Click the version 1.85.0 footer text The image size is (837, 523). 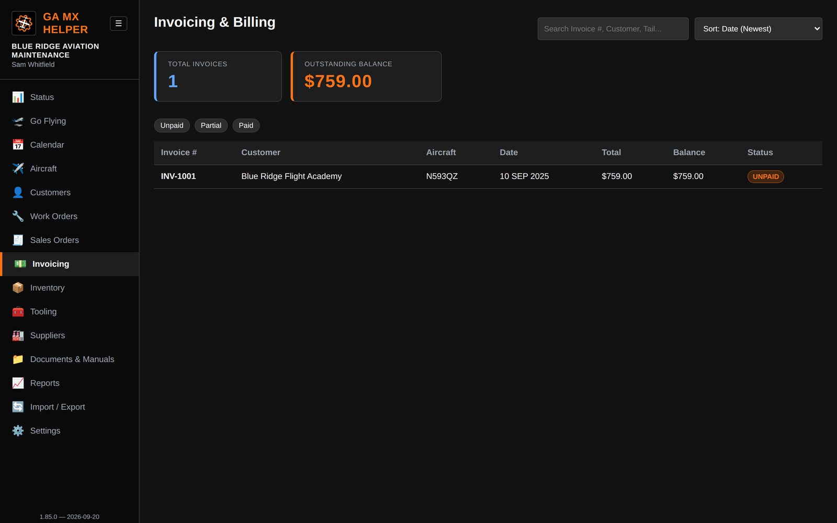[70, 517]
